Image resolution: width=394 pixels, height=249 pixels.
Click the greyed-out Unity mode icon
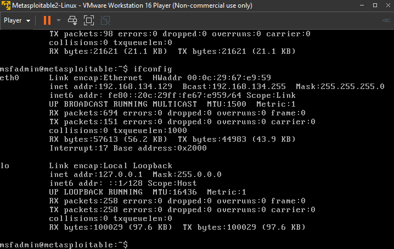pyautogui.click(x=105, y=20)
